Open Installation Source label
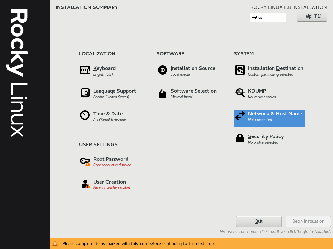333x249 pixels. pyautogui.click(x=193, y=68)
